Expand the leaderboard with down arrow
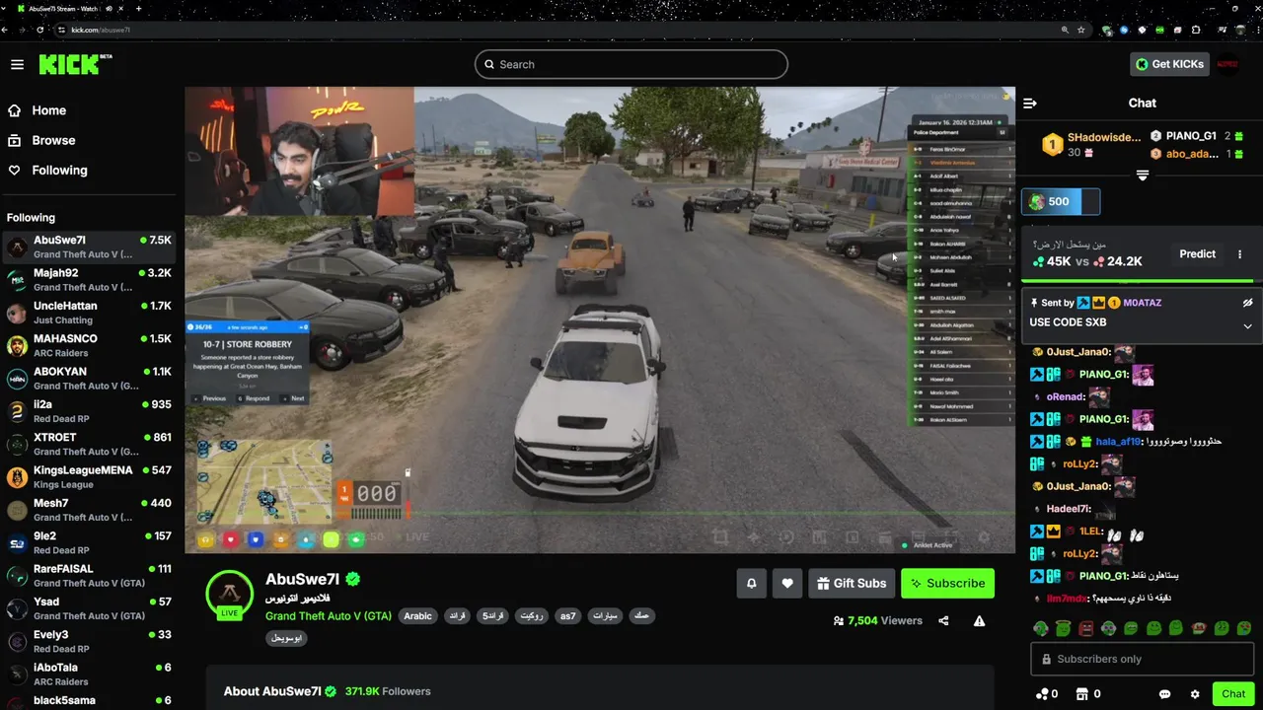Viewport: 1263px width, 710px height. 1142,176
